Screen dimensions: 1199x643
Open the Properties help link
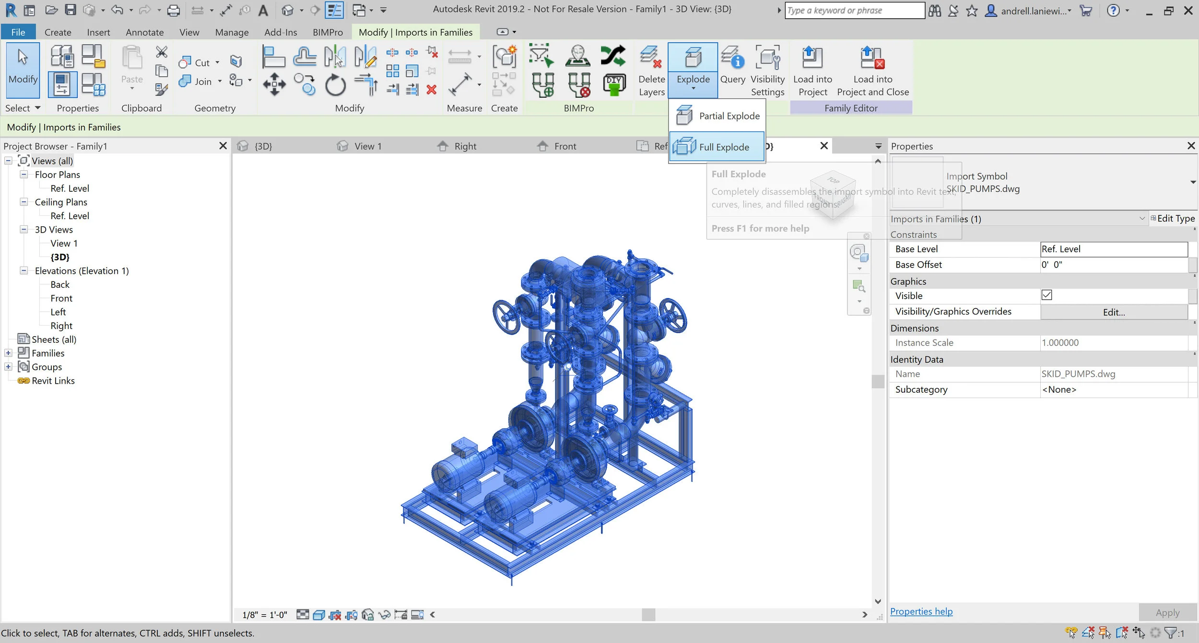point(921,611)
